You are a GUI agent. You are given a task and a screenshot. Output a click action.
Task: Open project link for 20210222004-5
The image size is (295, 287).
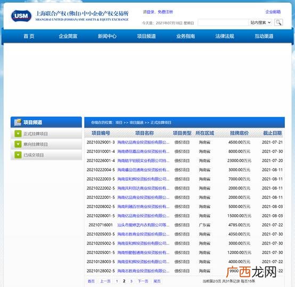click(143, 170)
